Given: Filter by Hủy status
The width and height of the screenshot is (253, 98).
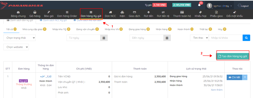Looking at the screenshot, I should click(x=222, y=29).
